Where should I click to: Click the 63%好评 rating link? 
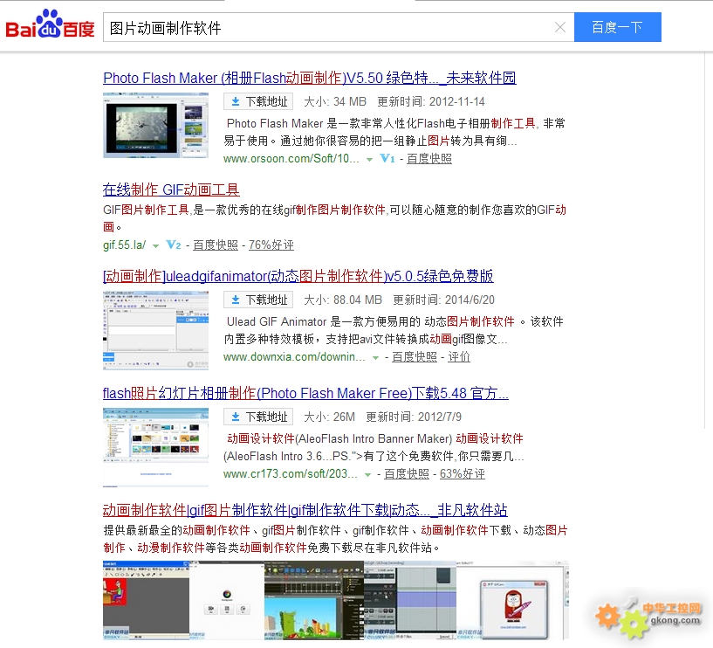[x=462, y=473]
